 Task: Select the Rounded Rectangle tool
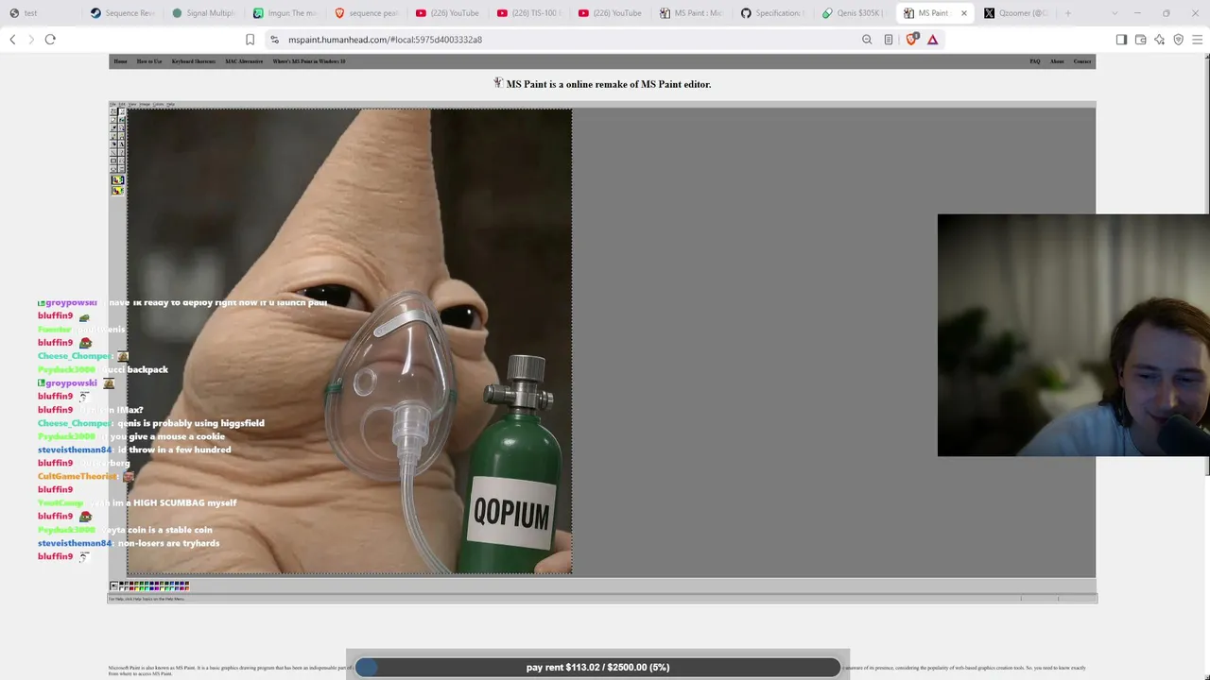pos(122,168)
